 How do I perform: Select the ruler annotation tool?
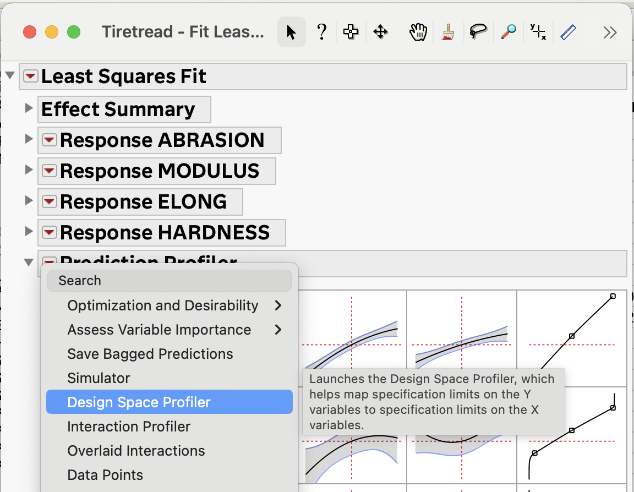[567, 32]
